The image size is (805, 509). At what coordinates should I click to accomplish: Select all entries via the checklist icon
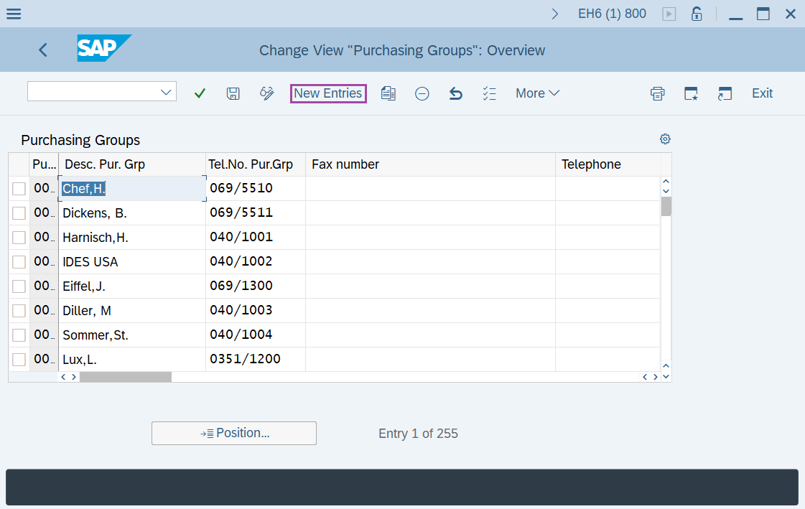click(x=489, y=93)
